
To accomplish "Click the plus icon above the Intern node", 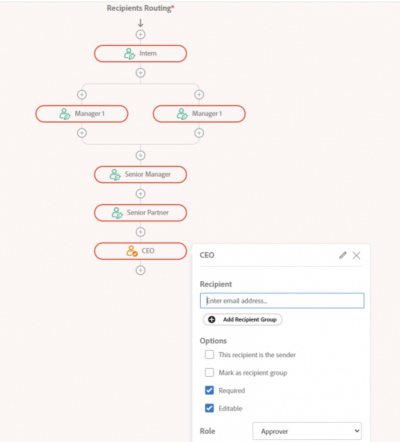I will 141,35.
